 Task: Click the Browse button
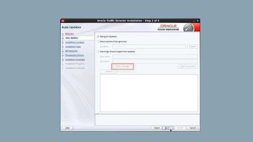[x=193, y=47]
